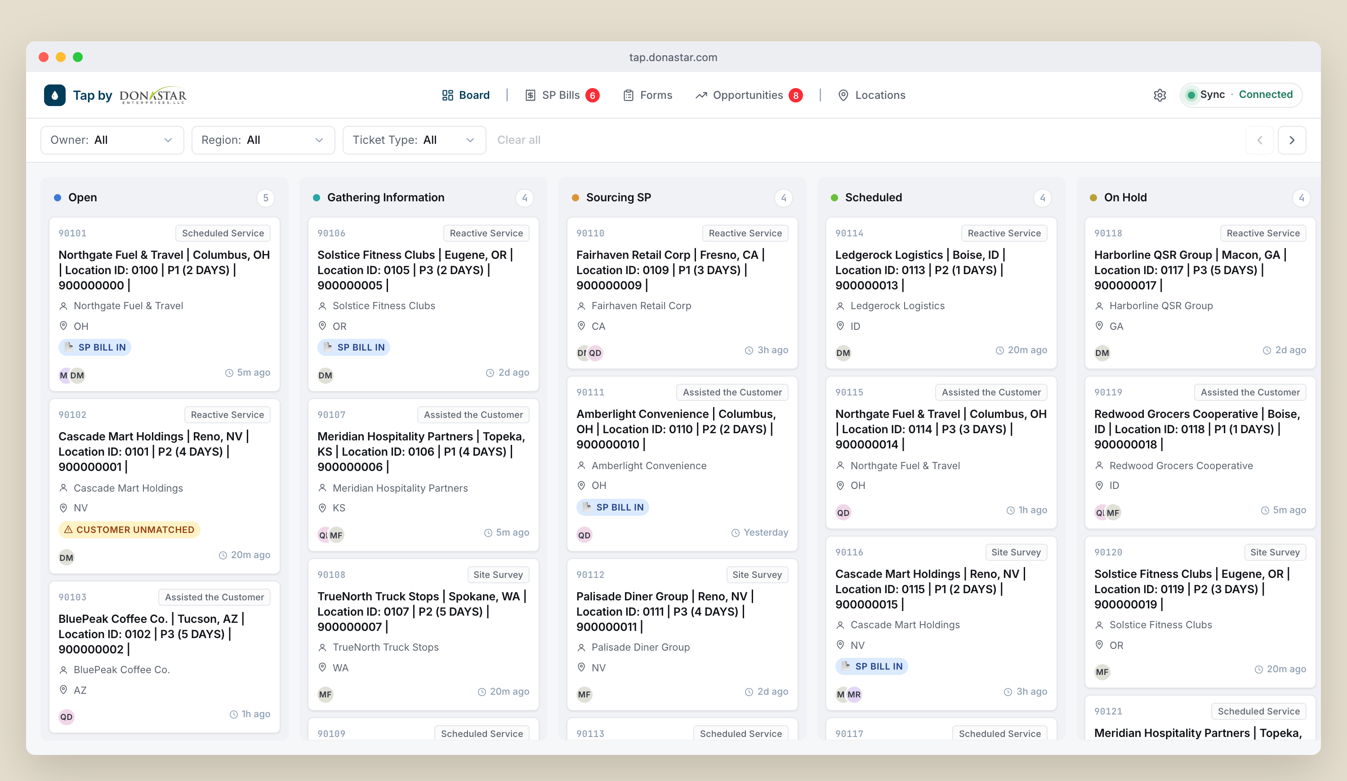Viewport: 1347px width, 781px height.
Task: Click SP BILL IN badge on ticket 90106
Action: coord(354,347)
